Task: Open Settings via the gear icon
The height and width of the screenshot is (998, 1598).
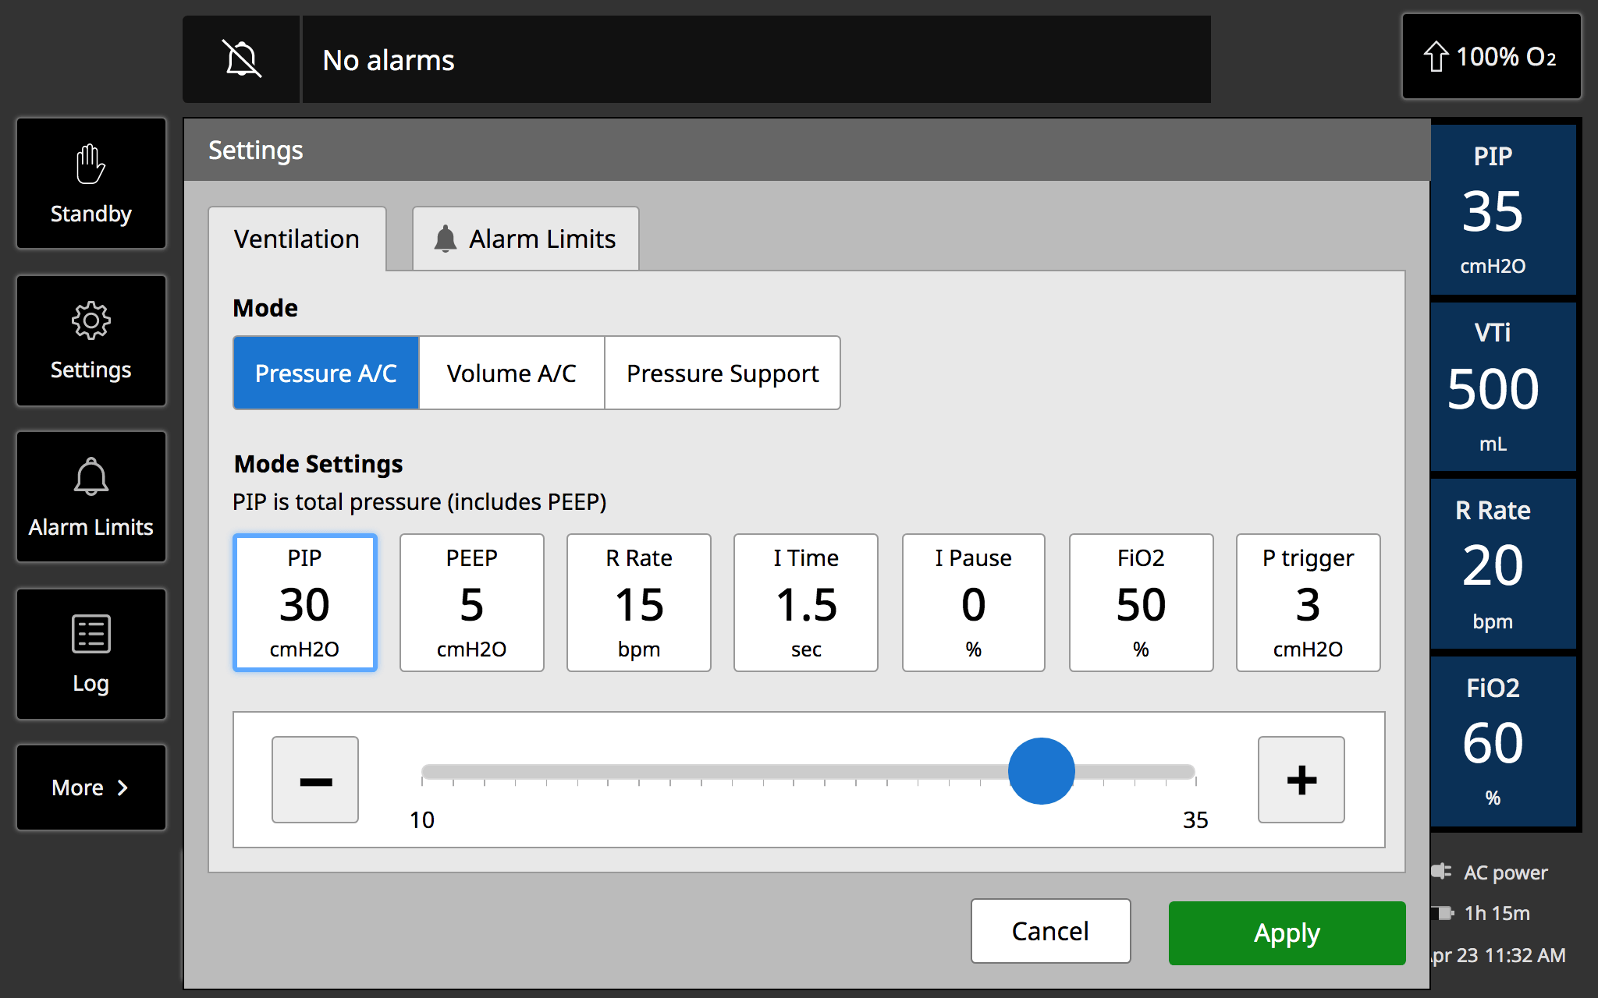Action: pyautogui.click(x=91, y=341)
